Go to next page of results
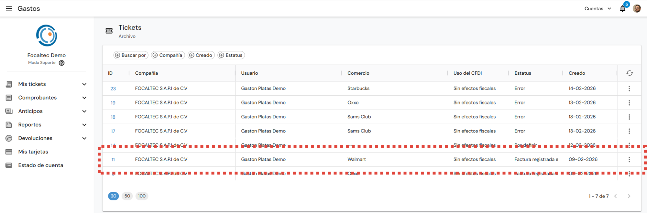 [x=629, y=196]
